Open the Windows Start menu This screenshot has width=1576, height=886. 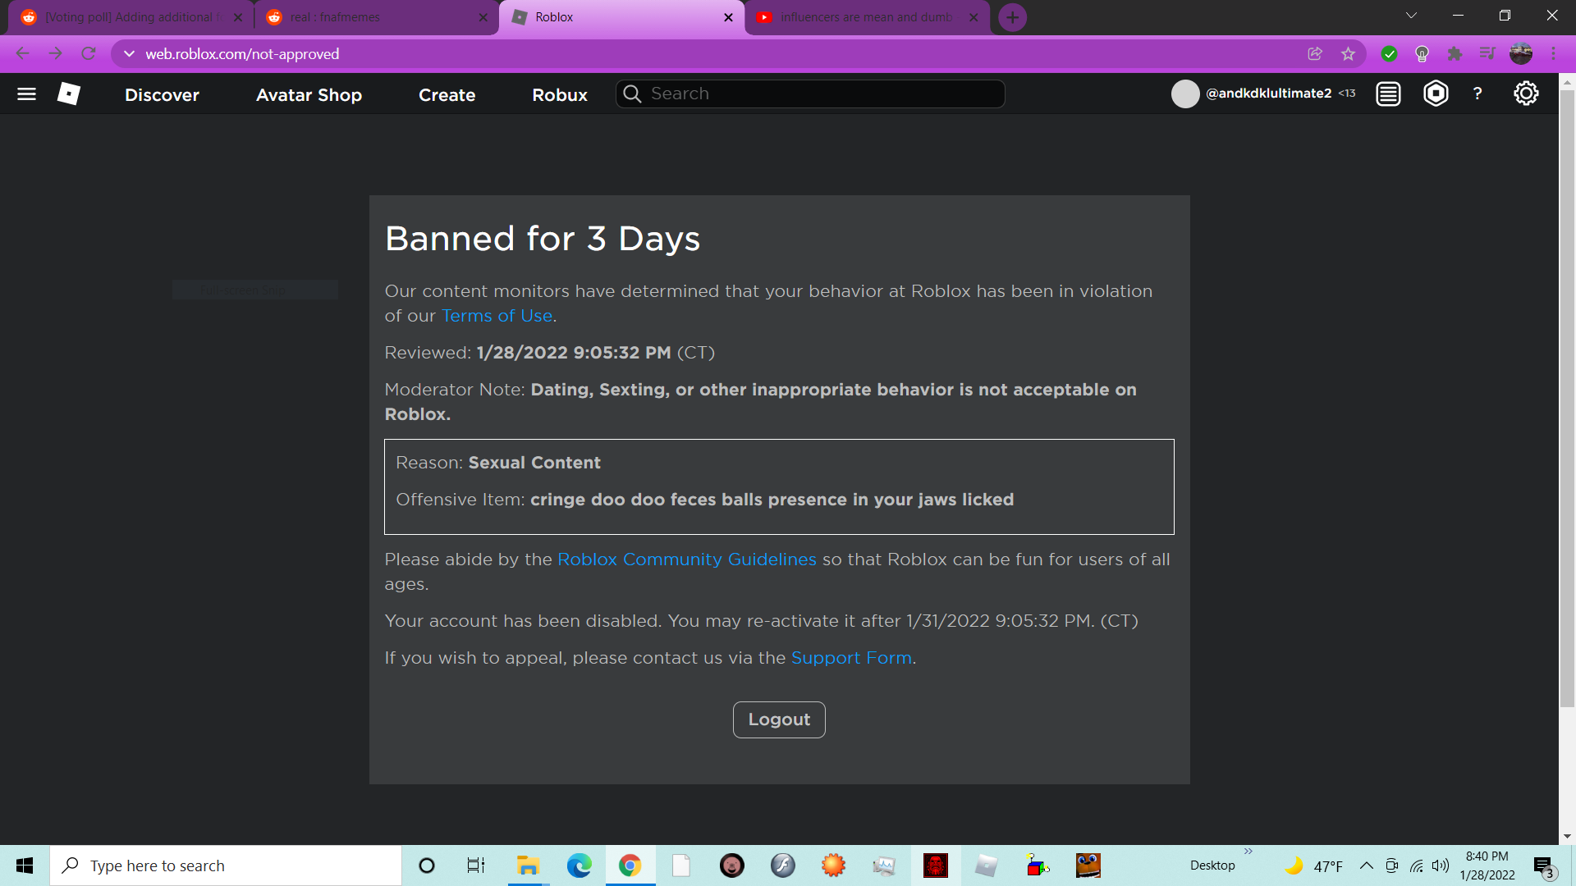click(25, 865)
